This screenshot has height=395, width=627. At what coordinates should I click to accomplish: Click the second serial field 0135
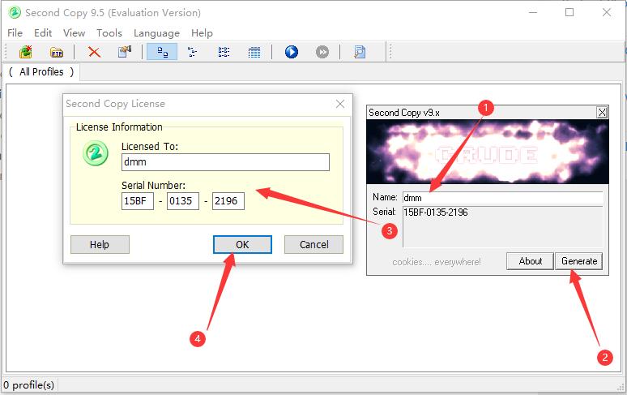pos(183,201)
